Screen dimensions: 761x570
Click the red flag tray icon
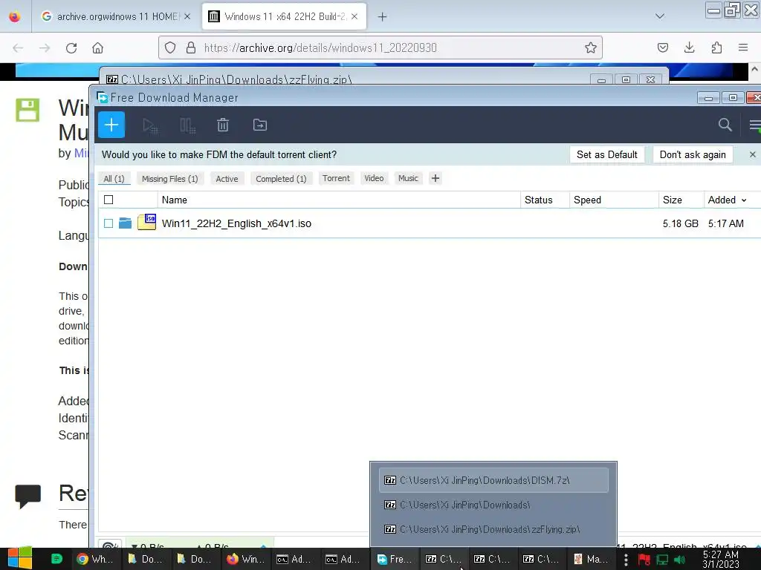[644, 560]
